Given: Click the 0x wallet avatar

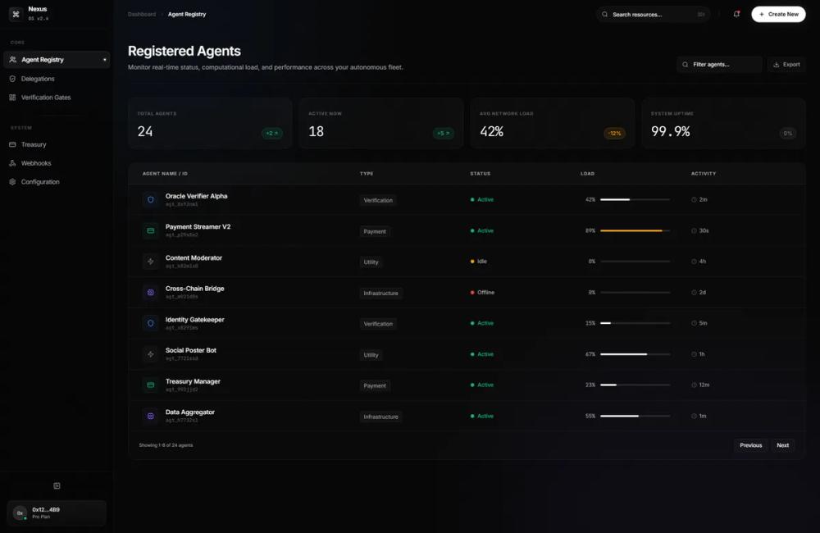Looking at the screenshot, I should pos(20,513).
